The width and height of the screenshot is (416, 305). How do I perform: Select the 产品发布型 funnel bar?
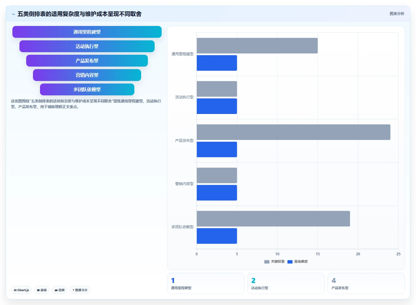point(87,61)
